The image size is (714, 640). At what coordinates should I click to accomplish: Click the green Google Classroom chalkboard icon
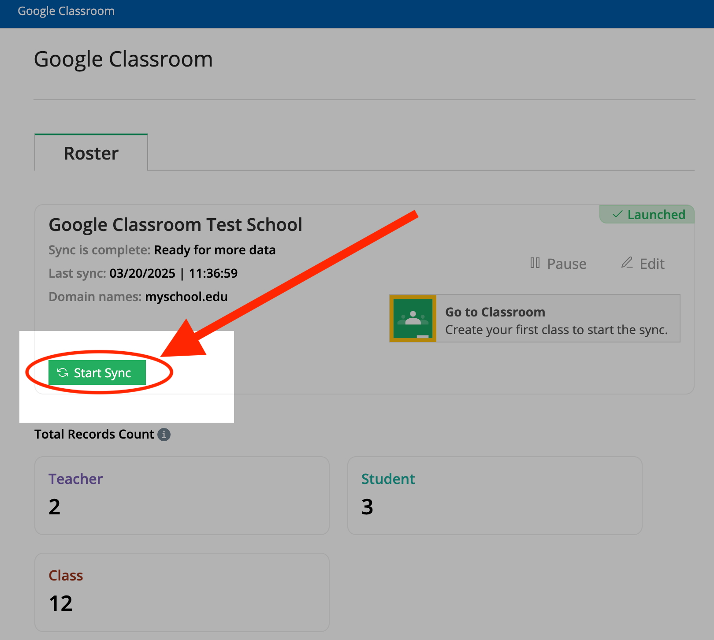tap(413, 318)
